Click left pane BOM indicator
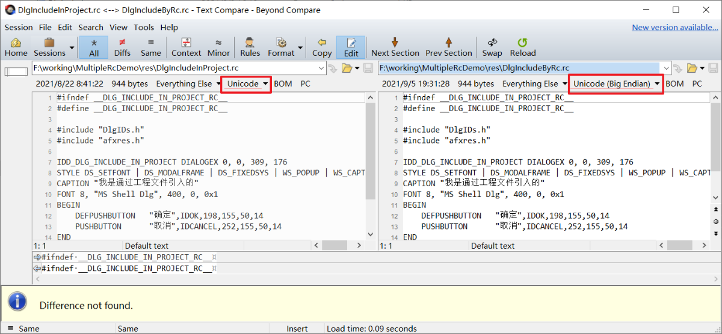This screenshot has width=722, height=334. [283, 83]
